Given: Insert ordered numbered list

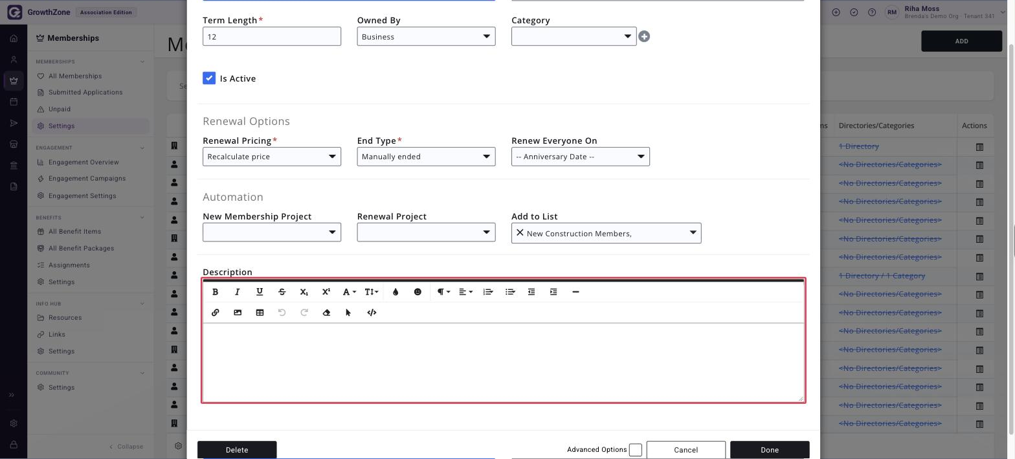Looking at the screenshot, I should tap(488, 292).
